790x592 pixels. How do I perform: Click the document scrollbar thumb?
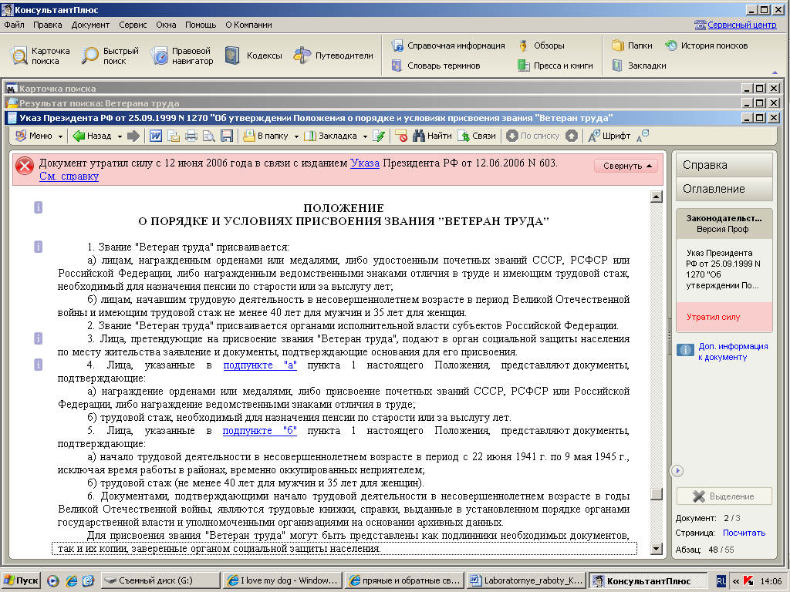[x=657, y=494]
